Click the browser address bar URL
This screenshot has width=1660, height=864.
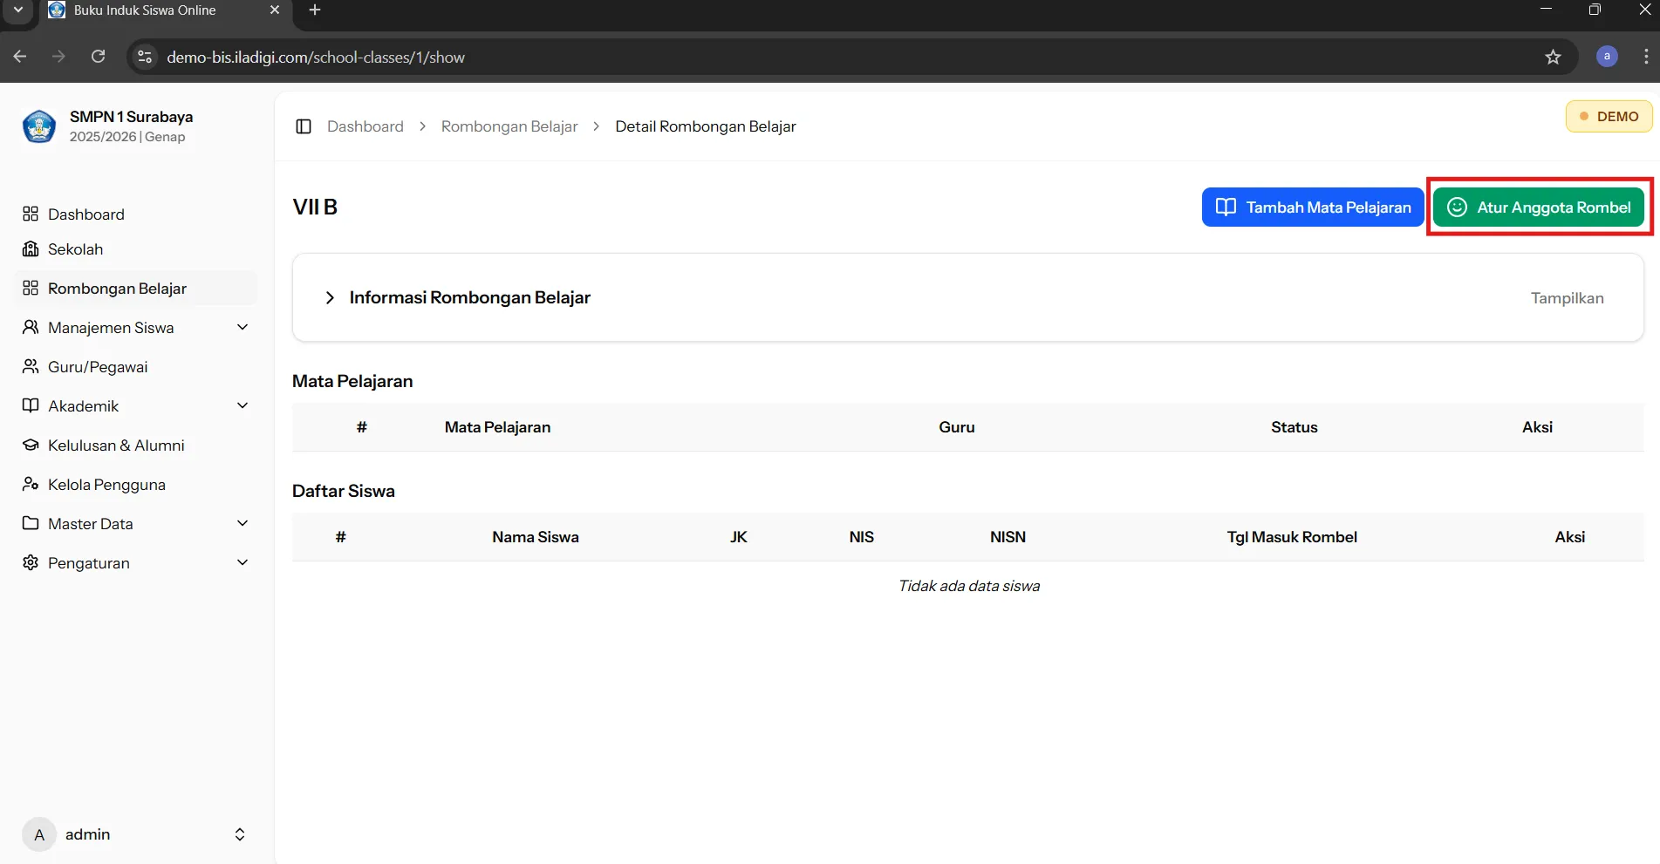point(316,57)
